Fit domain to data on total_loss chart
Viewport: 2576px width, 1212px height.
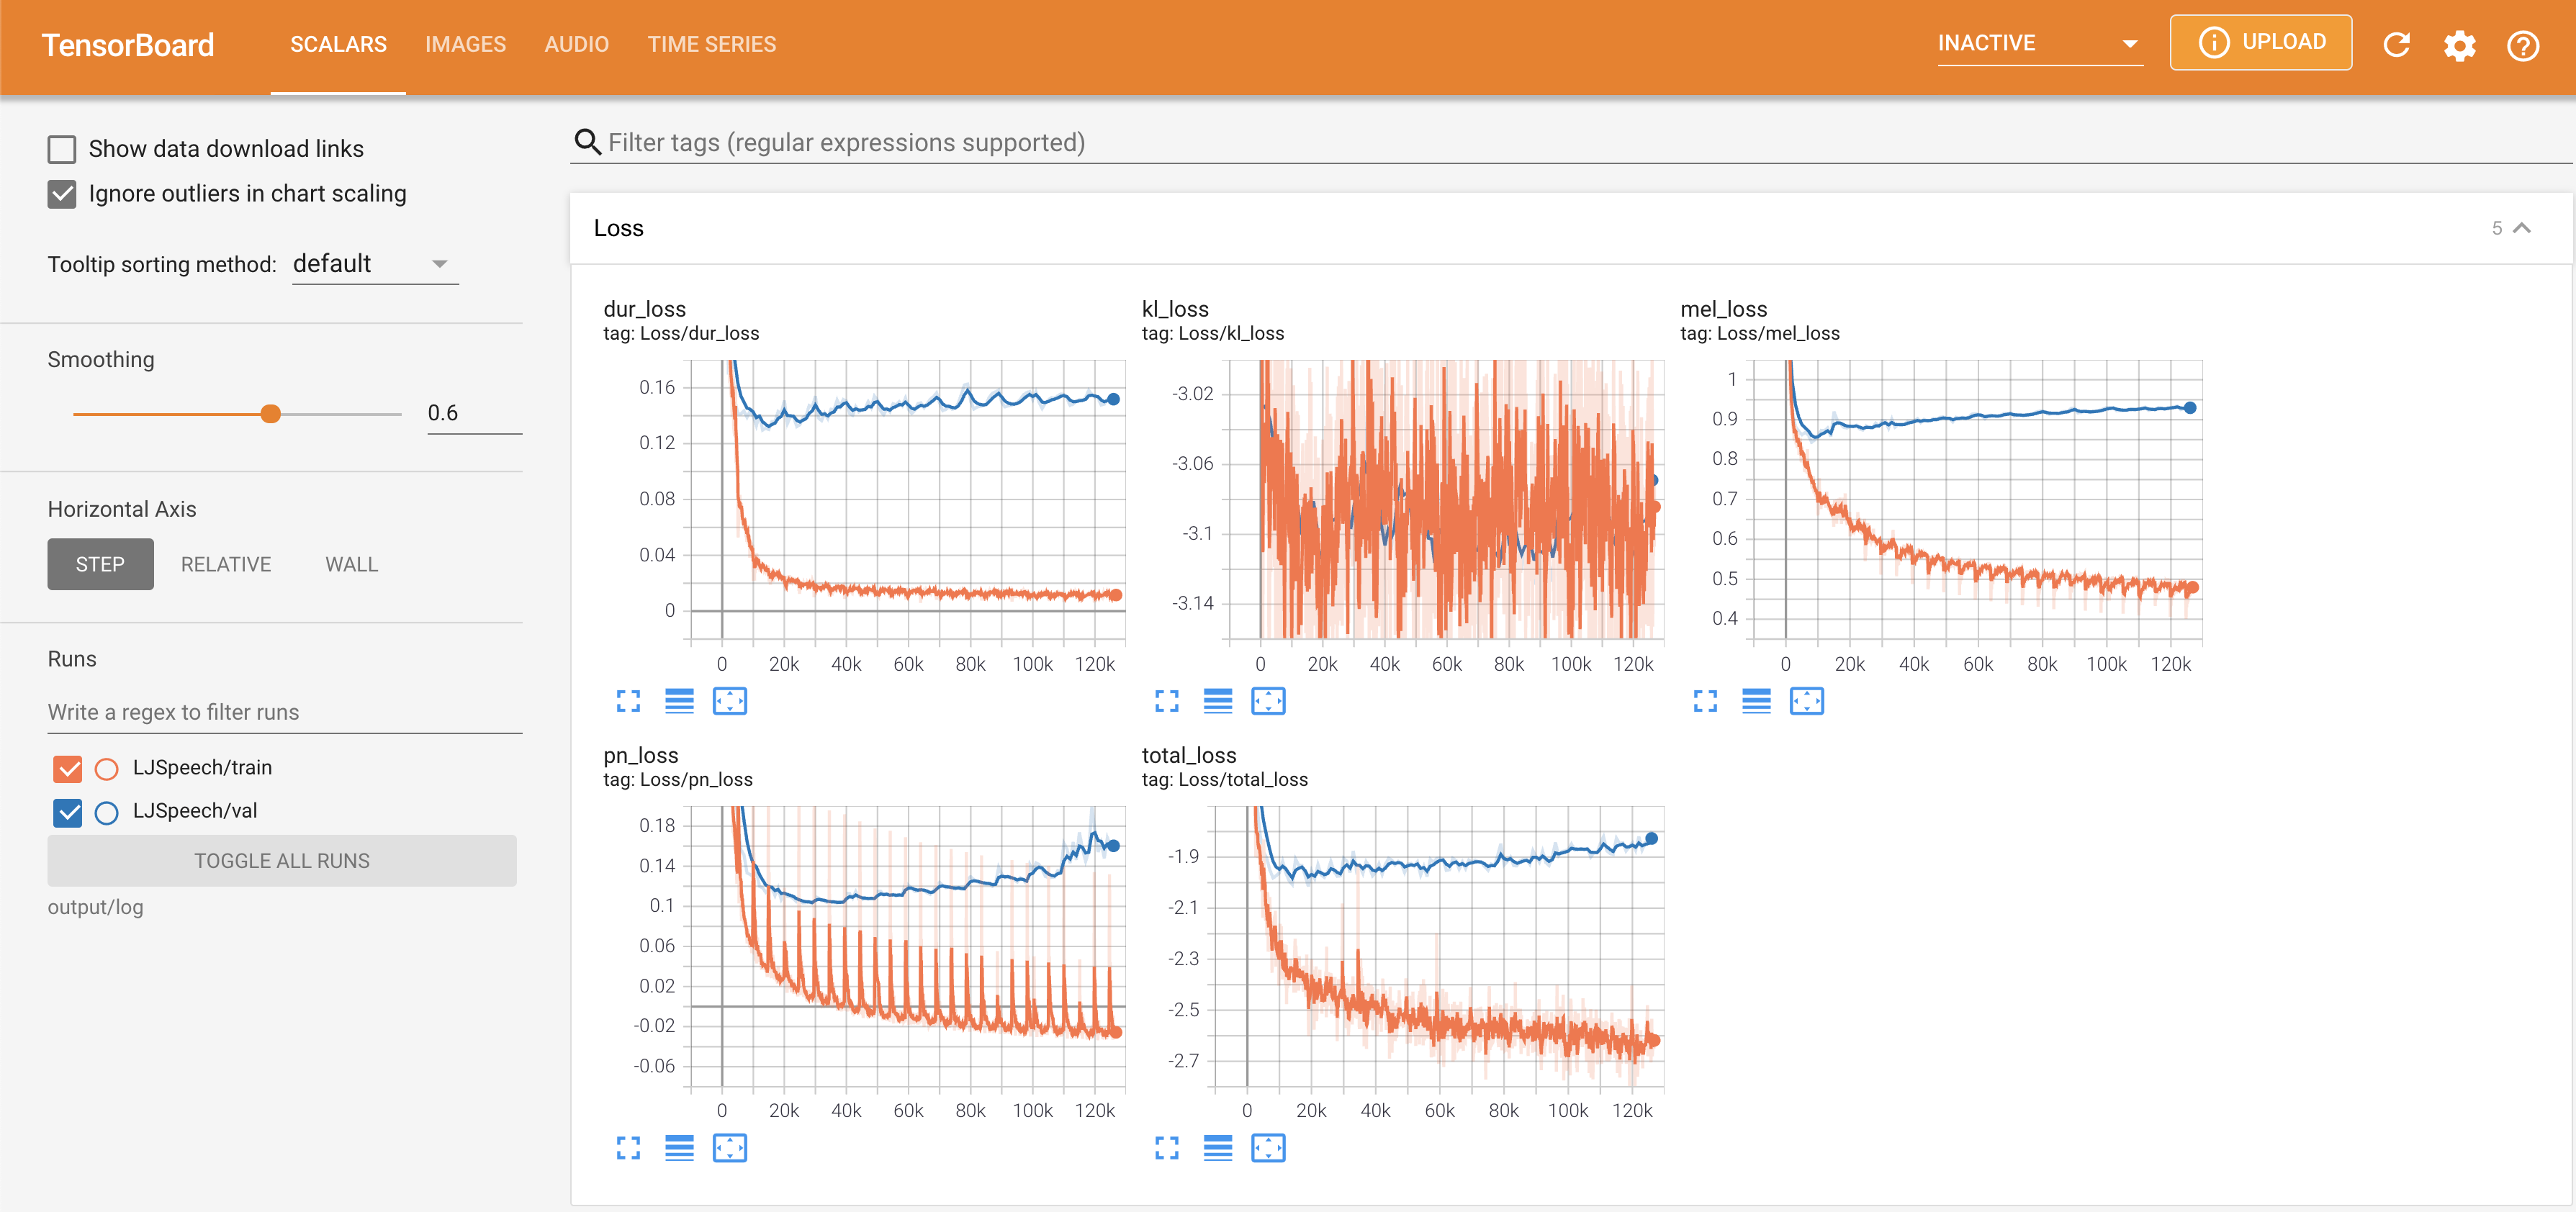[x=1268, y=1148]
